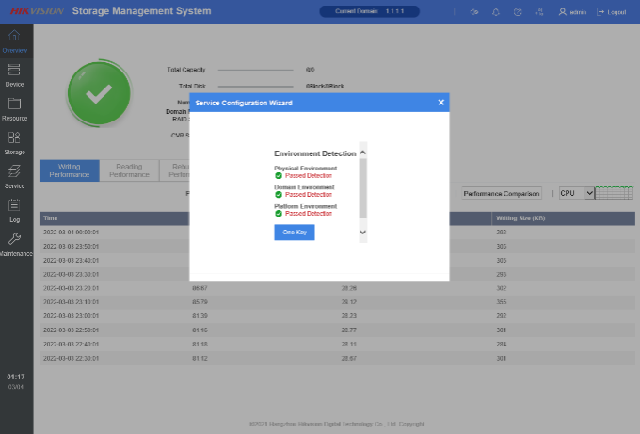Click the admin user account link
640x434 pixels.
tap(571, 12)
